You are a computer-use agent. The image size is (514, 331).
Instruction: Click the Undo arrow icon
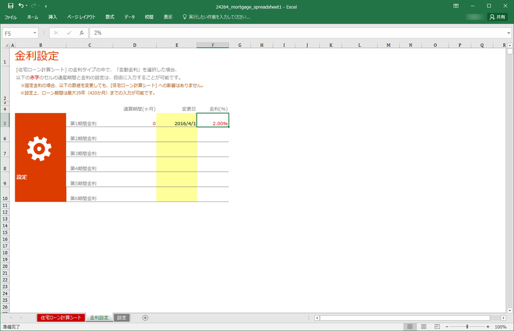pos(21,6)
